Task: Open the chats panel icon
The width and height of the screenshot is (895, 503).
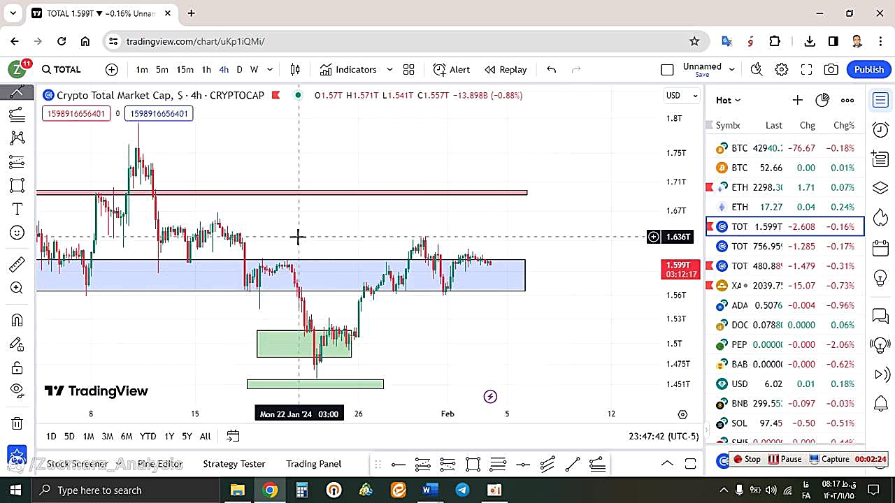Action: click(x=880, y=316)
